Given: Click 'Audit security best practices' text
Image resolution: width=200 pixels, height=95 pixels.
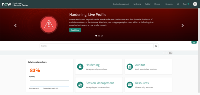Looking at the screenshot, I should 146,69.
